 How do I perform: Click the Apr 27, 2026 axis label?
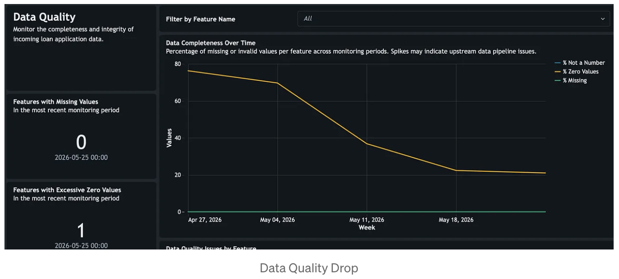point(205,220)
